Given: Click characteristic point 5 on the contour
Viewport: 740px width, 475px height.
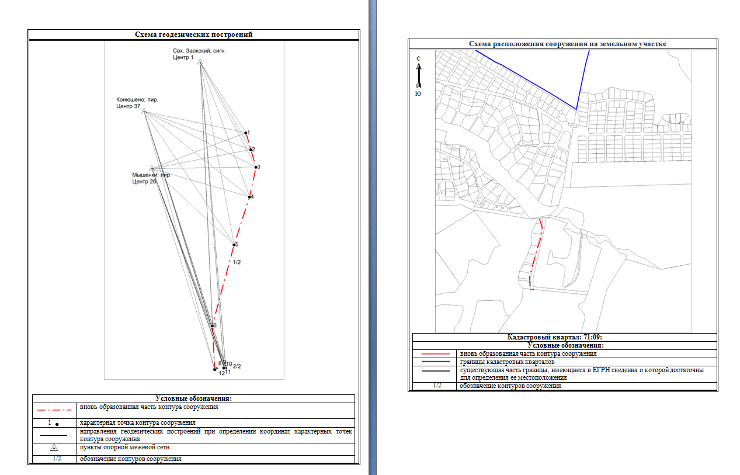Looking at the screenshot, I should point(234,245).
